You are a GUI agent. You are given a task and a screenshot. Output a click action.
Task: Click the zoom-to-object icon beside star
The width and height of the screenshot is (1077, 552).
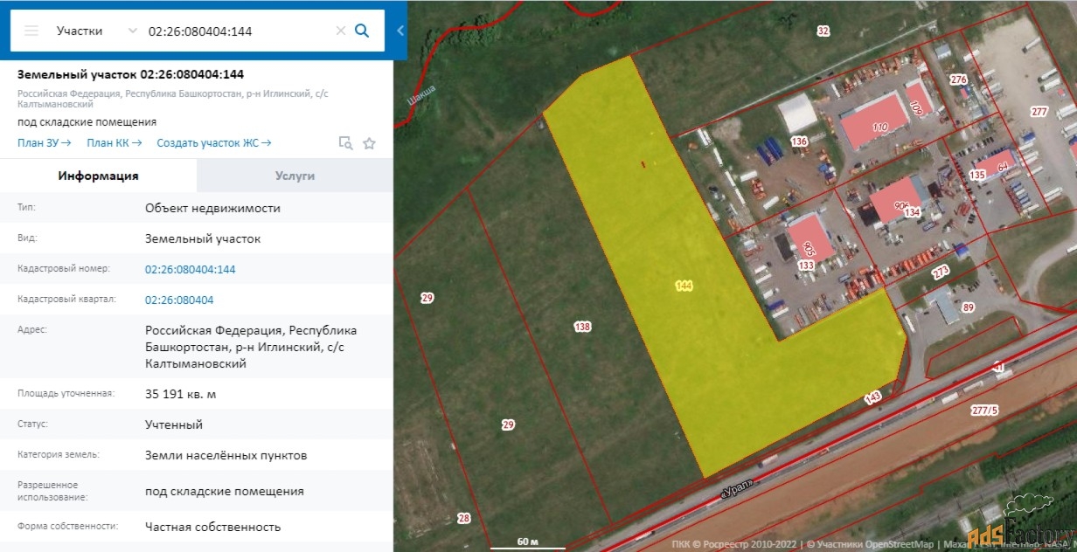345,143
